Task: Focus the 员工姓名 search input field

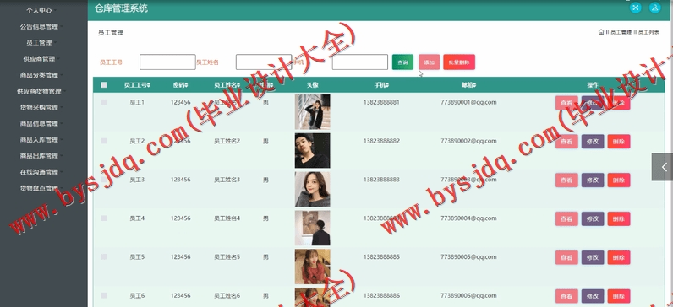Action: (264, 62)
